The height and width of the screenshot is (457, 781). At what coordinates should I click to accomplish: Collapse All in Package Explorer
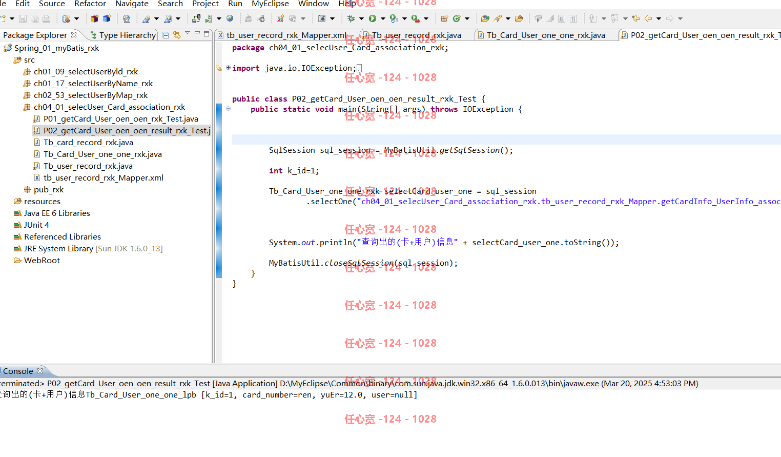coord(166,35)
